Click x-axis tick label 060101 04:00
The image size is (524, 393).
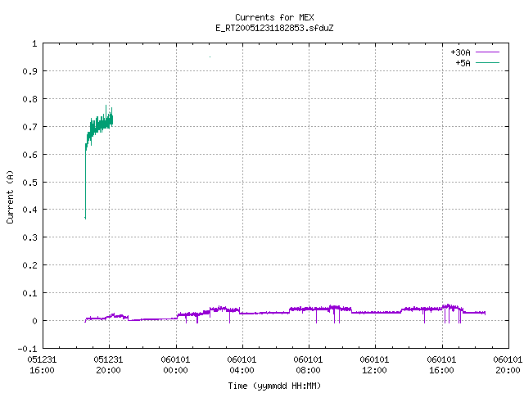(x=242, y=365)
